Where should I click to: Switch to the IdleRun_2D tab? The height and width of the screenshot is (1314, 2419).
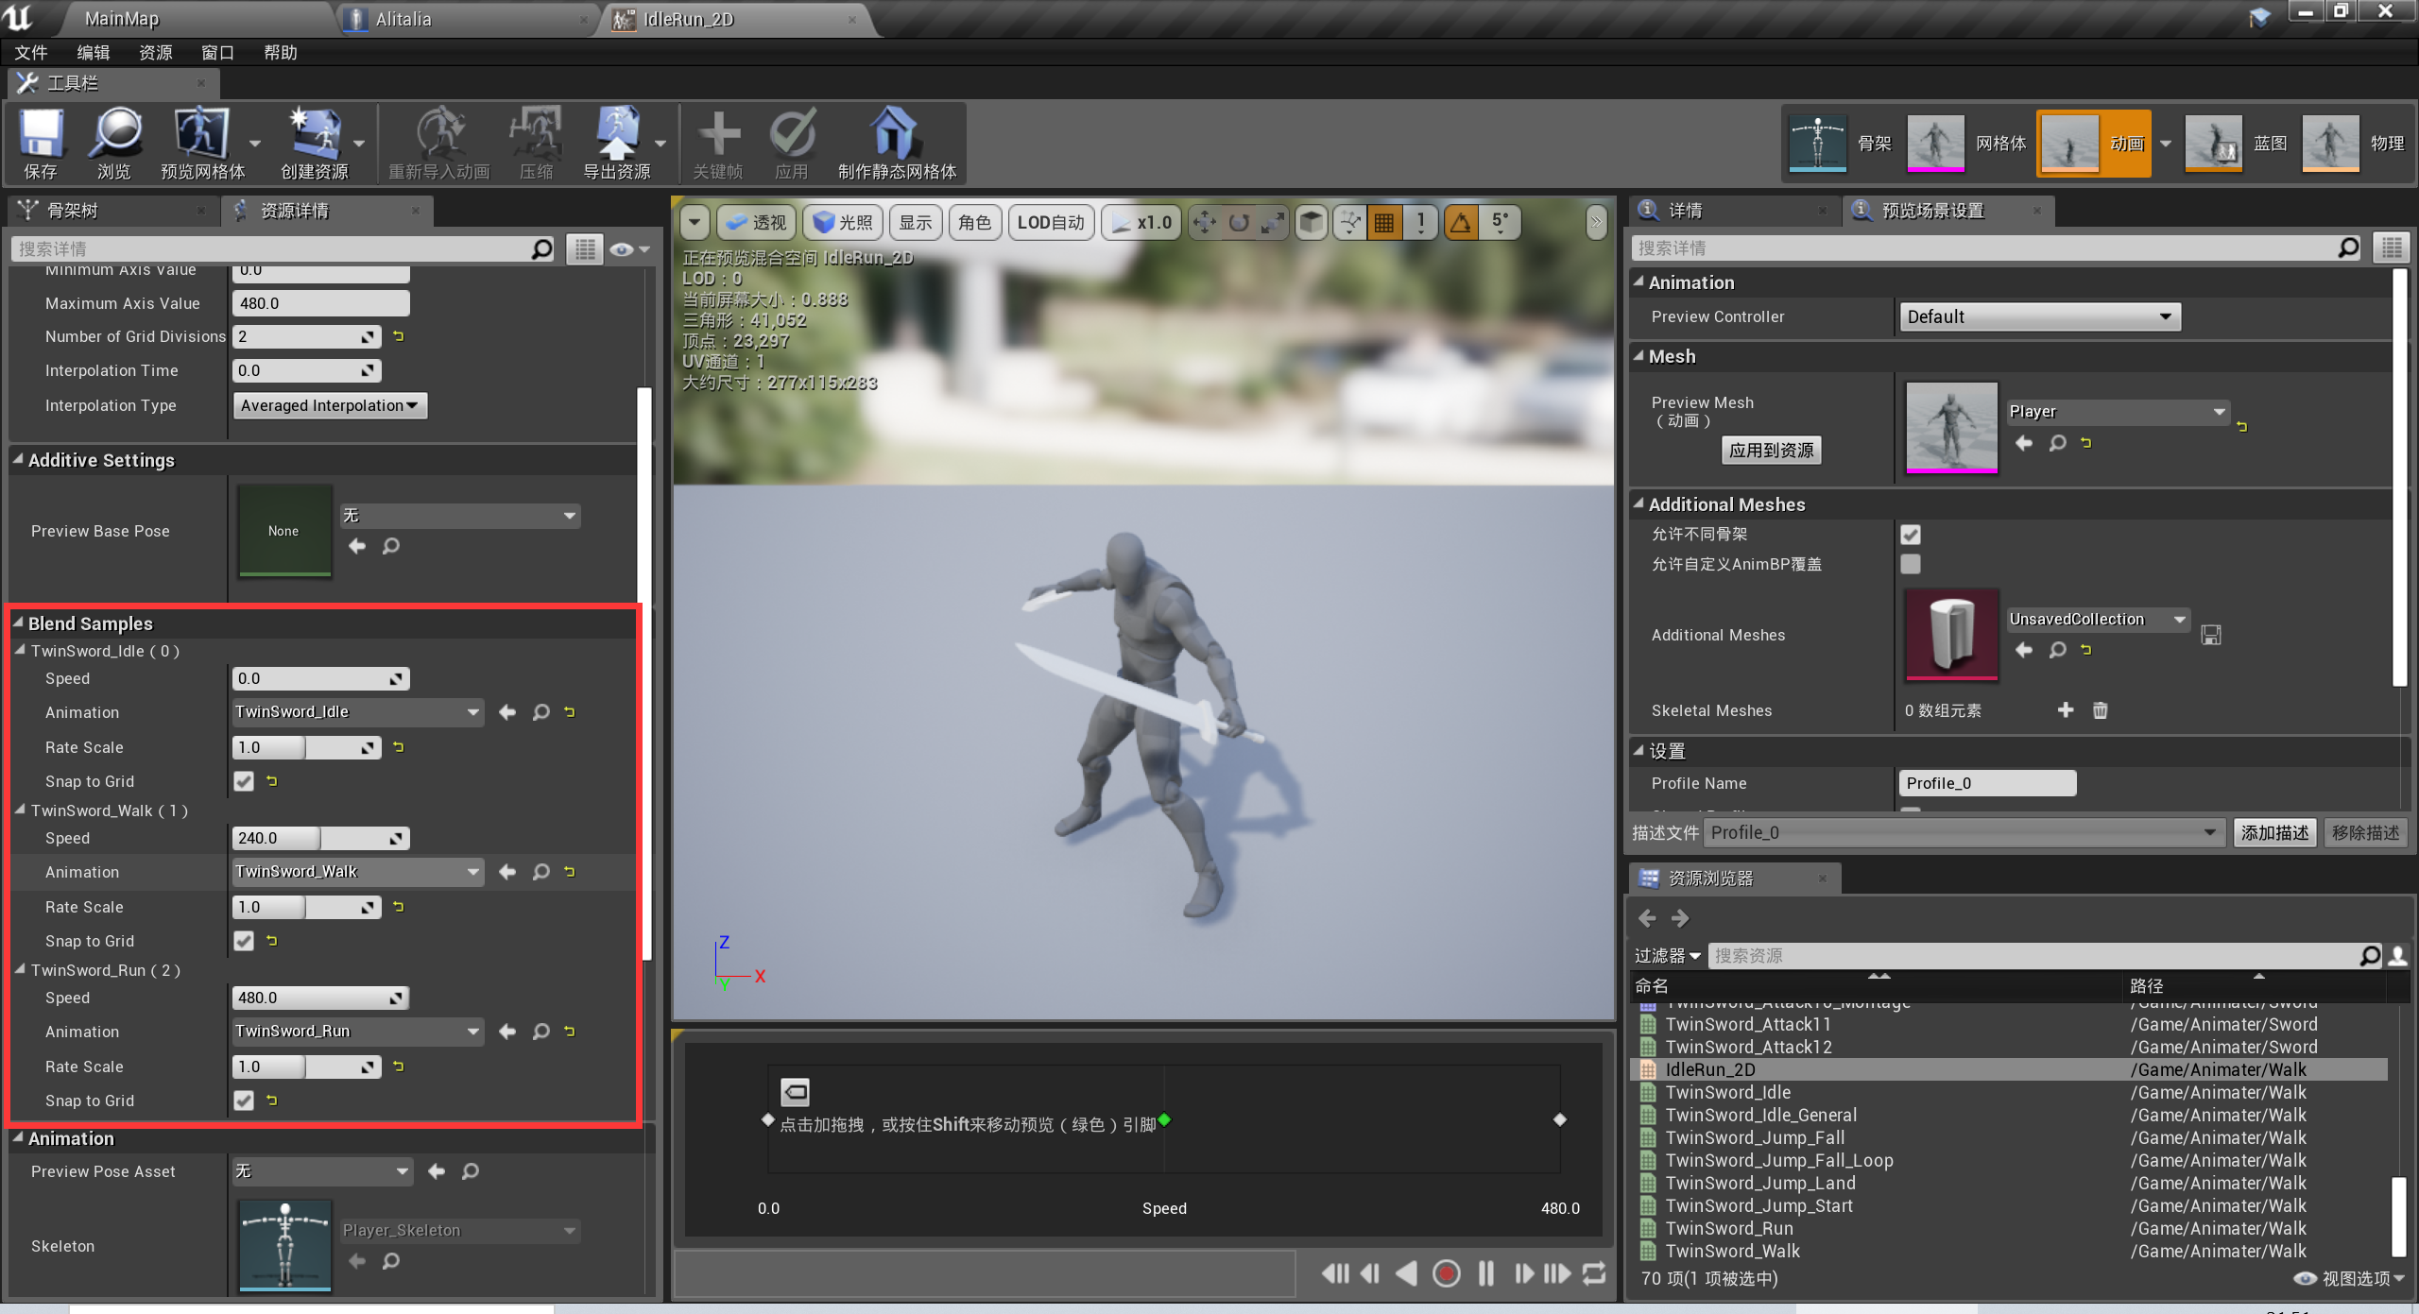click(688, 19)
